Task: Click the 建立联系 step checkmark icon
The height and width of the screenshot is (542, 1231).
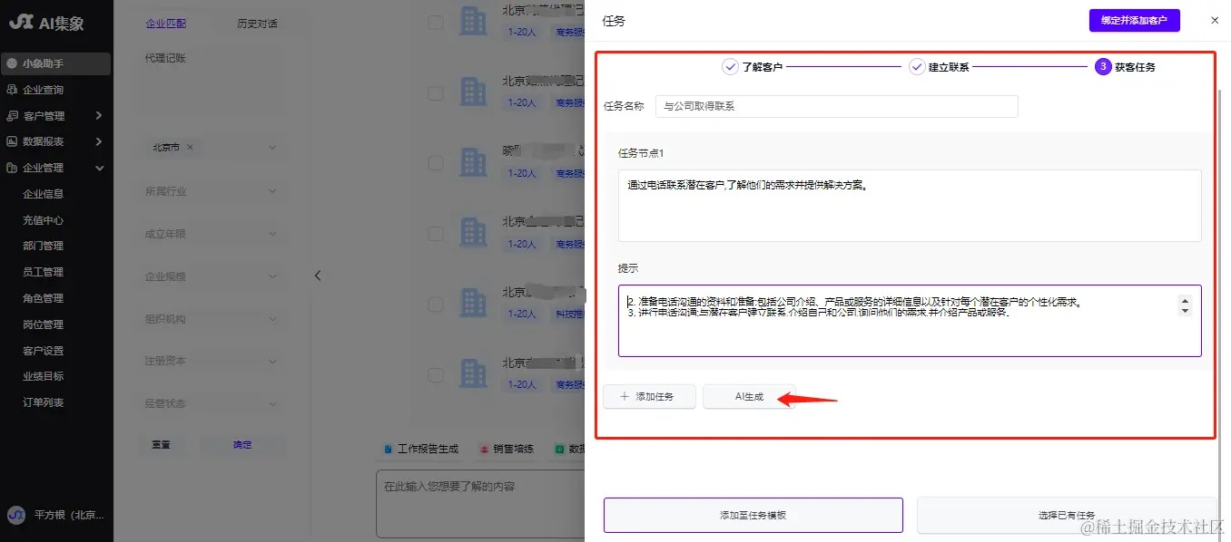Action: (x=917, y=66)
